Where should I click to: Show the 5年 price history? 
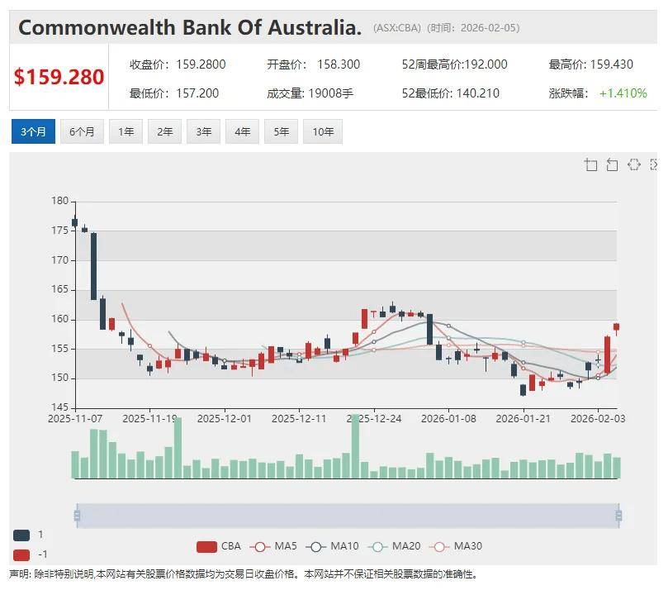click(x=281, y=131)
